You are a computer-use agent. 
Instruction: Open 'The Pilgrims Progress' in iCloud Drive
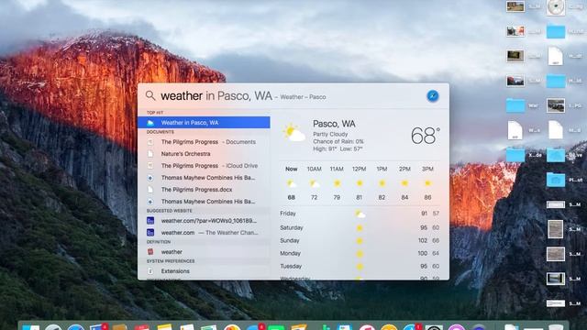coord(204,166)
